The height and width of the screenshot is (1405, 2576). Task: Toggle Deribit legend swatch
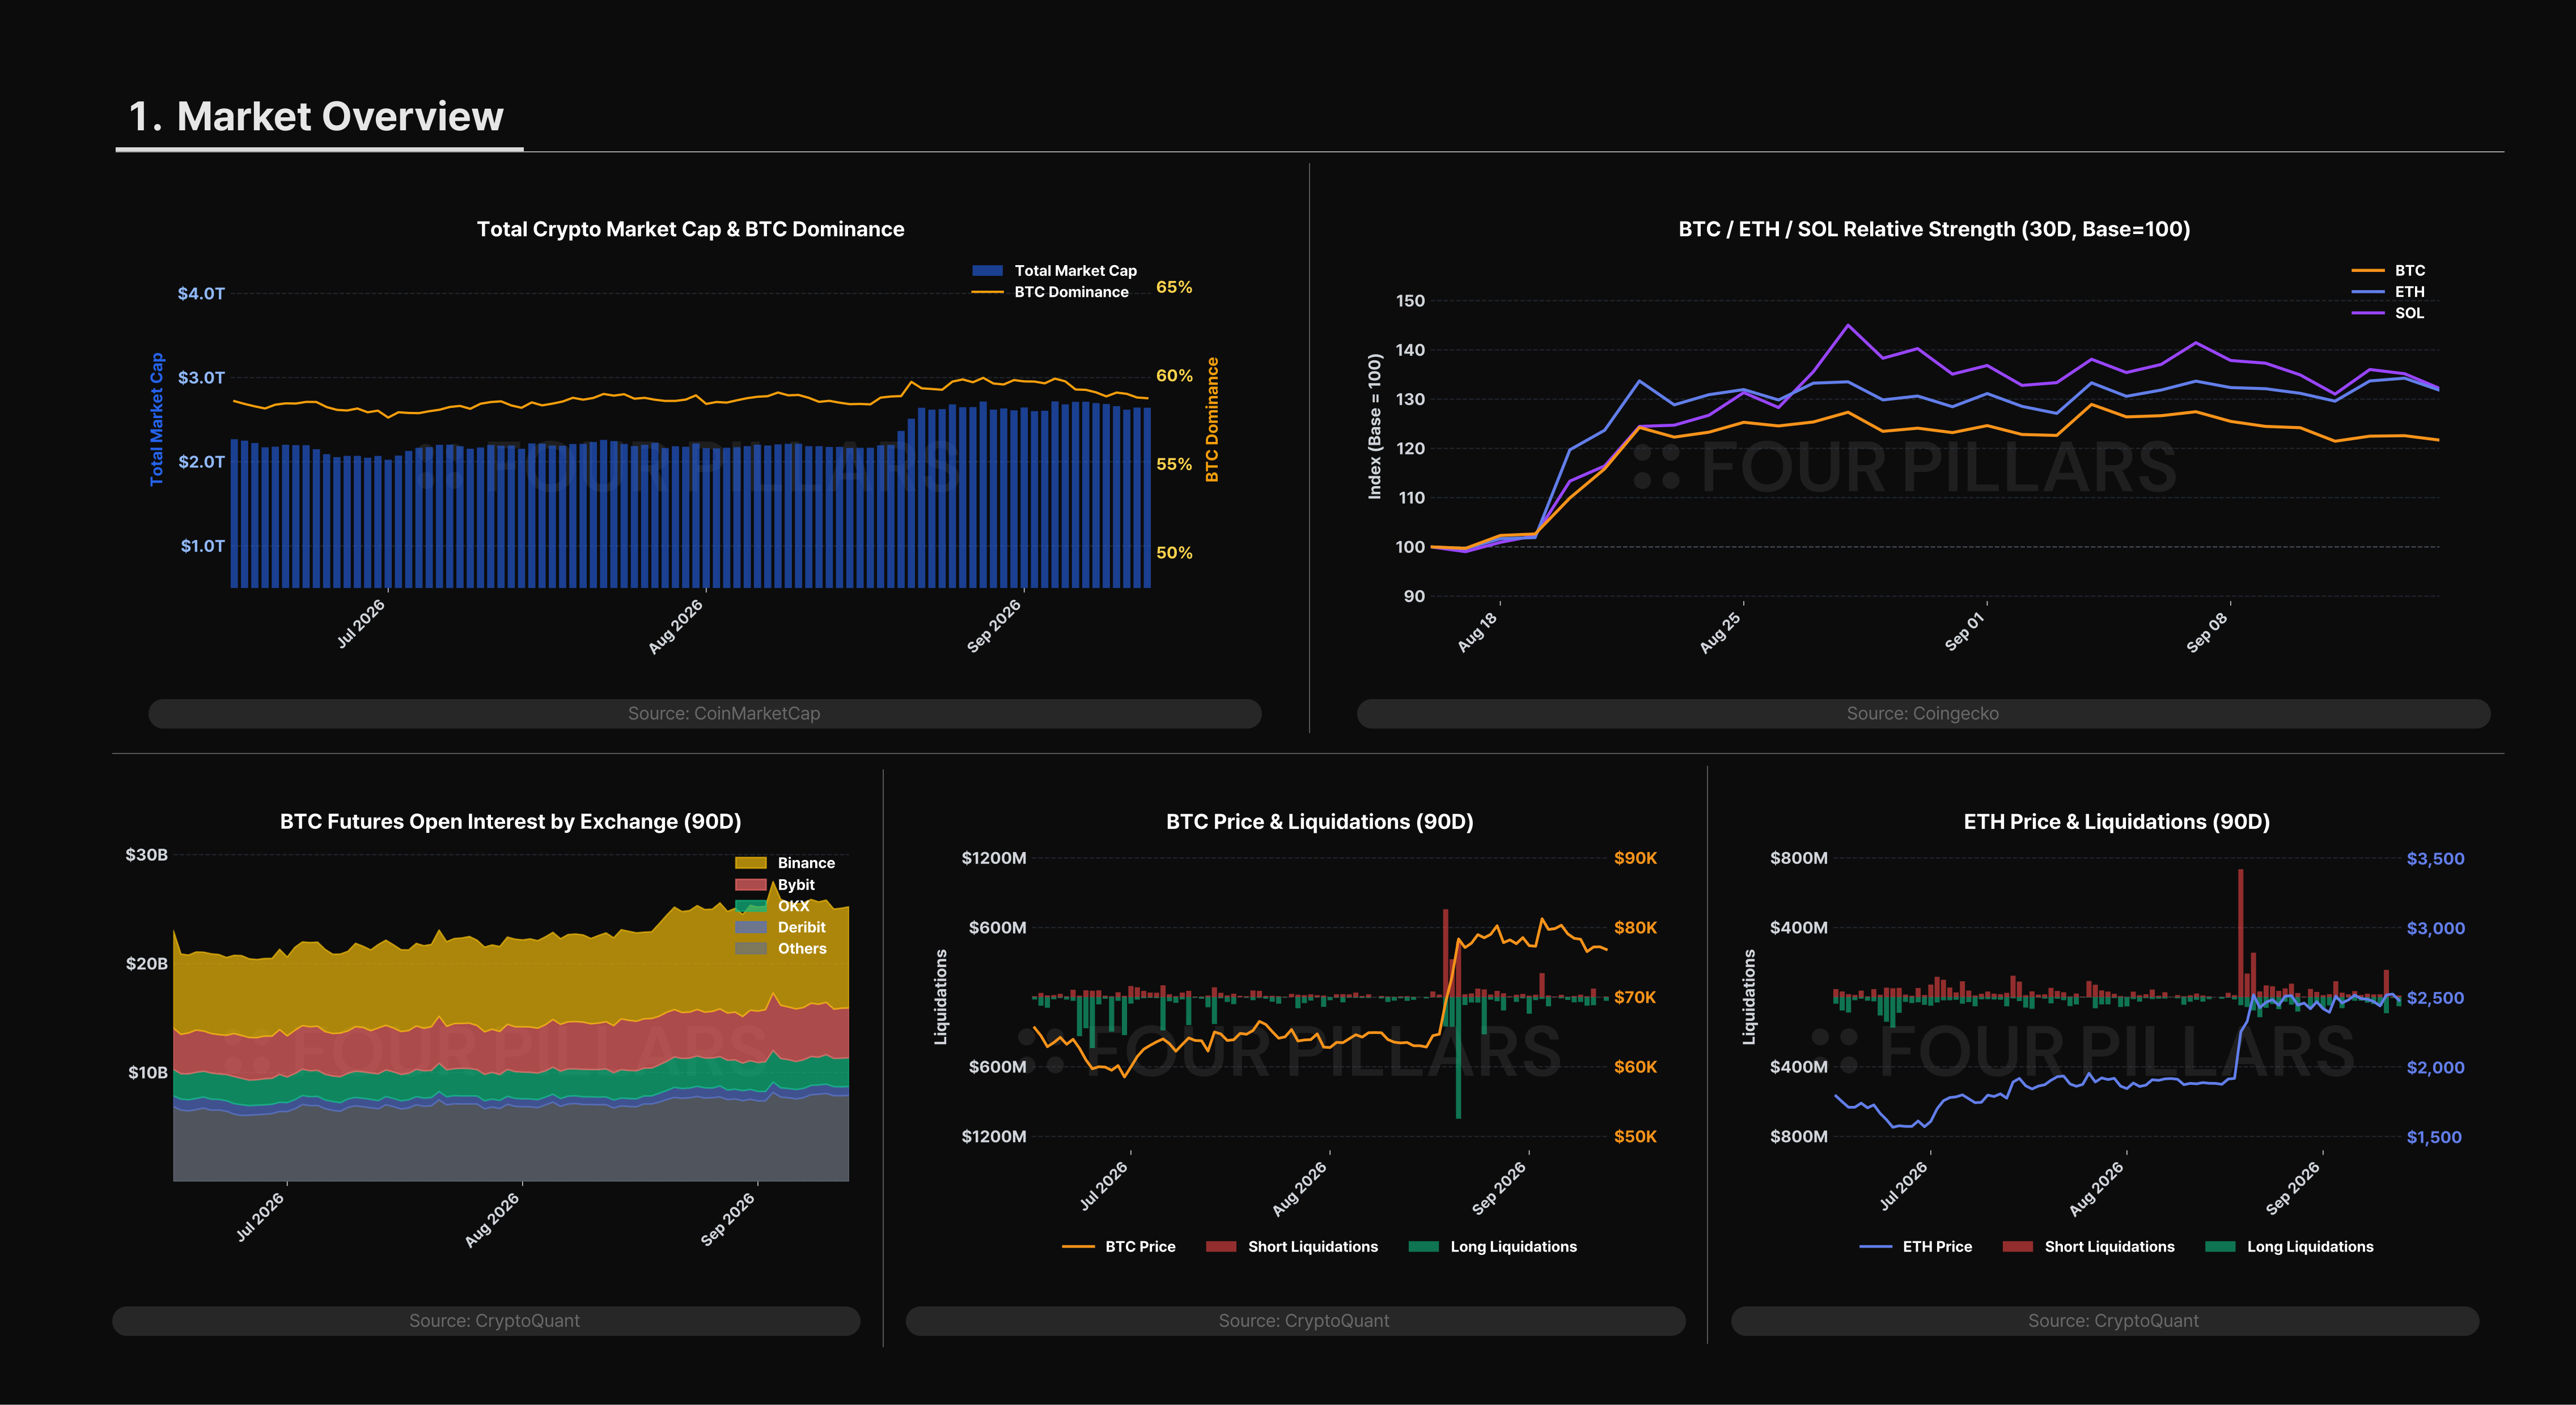(x=750, y=927)
